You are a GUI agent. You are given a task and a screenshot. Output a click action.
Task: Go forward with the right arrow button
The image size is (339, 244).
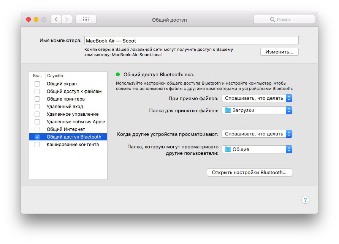[x=67, y=19]
